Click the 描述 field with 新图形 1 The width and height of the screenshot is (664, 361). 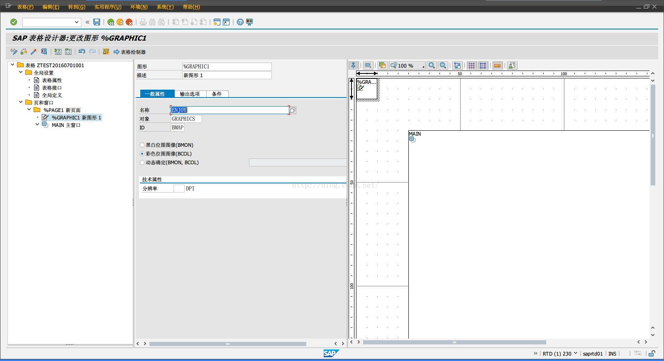[x=227, y=75]
